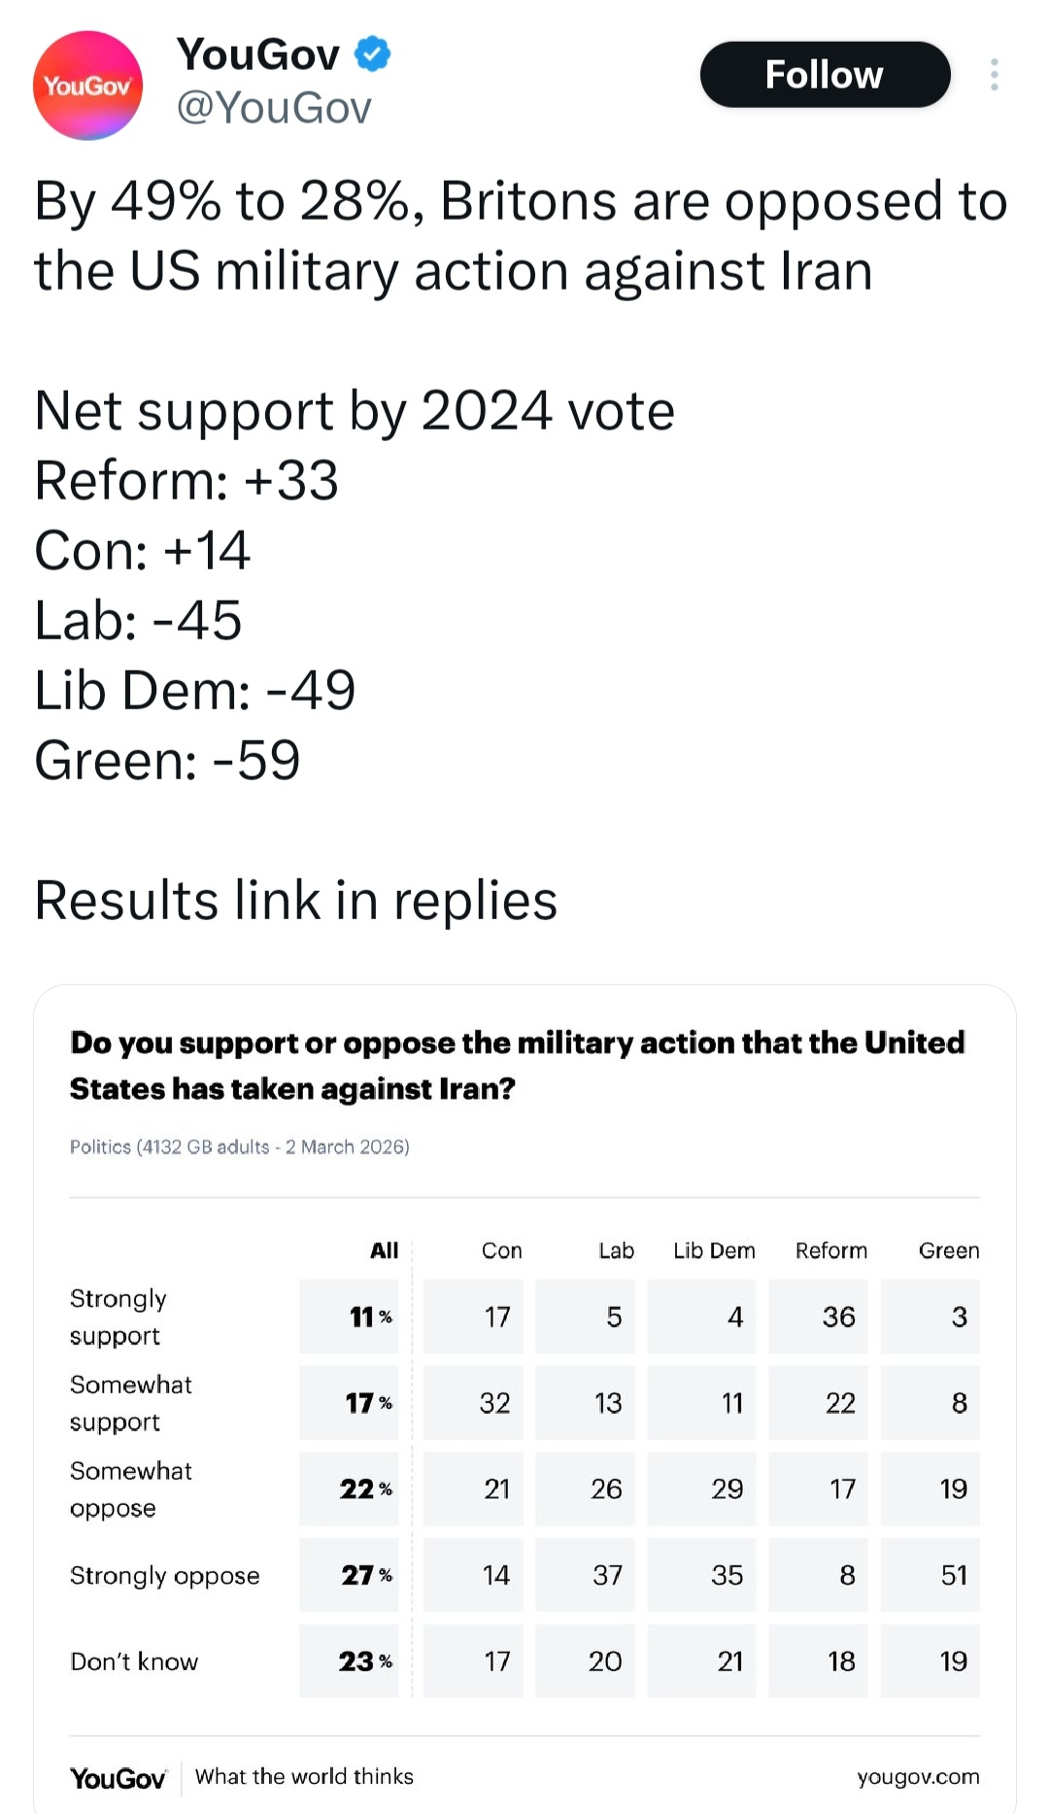Follow the YouGov account
1049x1814 pixels.
(x=824, y=75)
